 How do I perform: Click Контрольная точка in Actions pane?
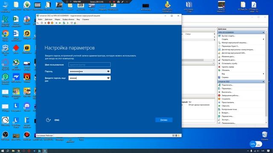coord(229,110)
